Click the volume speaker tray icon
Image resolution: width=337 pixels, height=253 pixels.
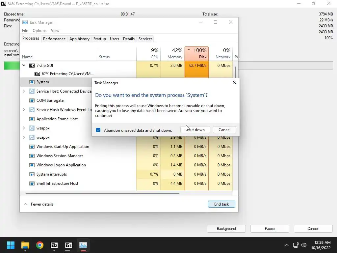tap(304, 245)
